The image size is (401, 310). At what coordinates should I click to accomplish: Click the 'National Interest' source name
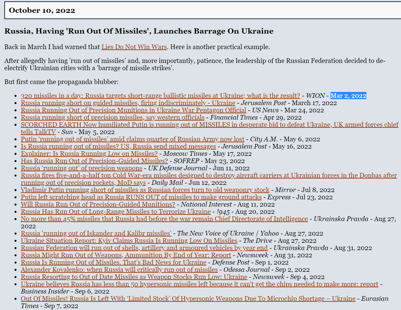coord(206,204)
